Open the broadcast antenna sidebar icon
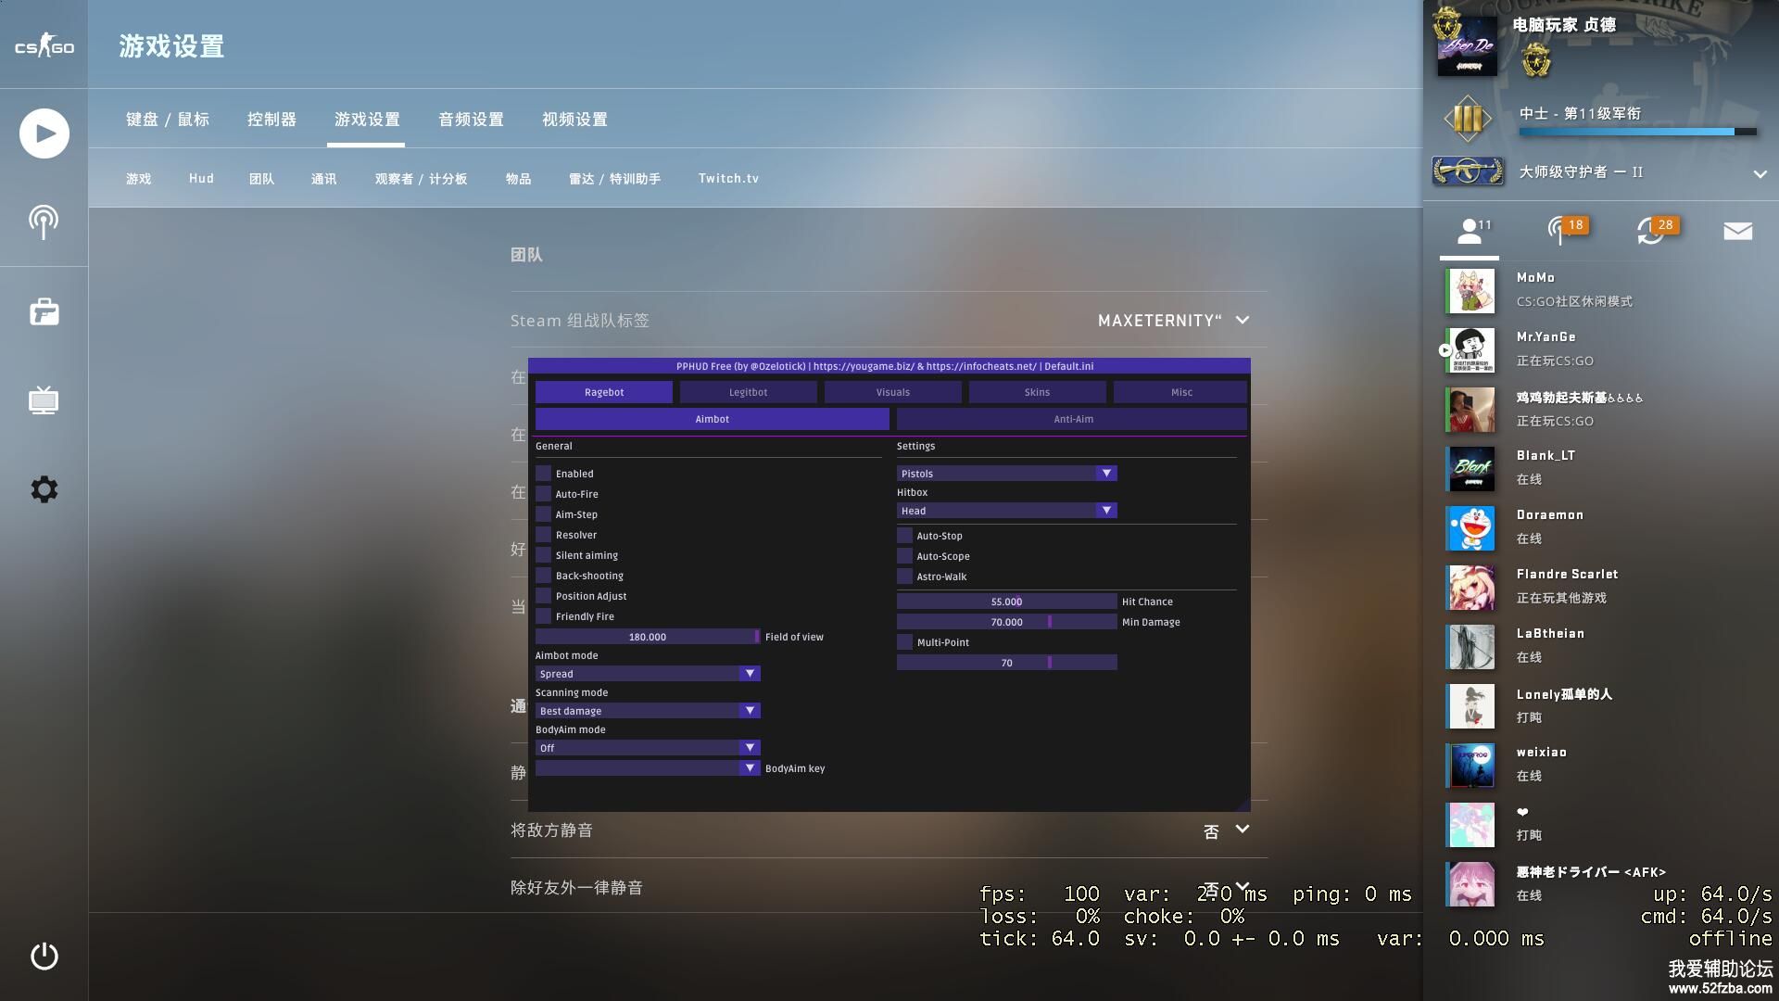The width and height of the screenshot is (1779, 1001). pos(44,222)
